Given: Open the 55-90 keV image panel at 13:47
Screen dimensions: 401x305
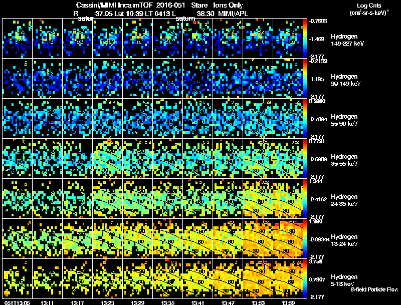Looking at the screenshot, I should point(228,118).
